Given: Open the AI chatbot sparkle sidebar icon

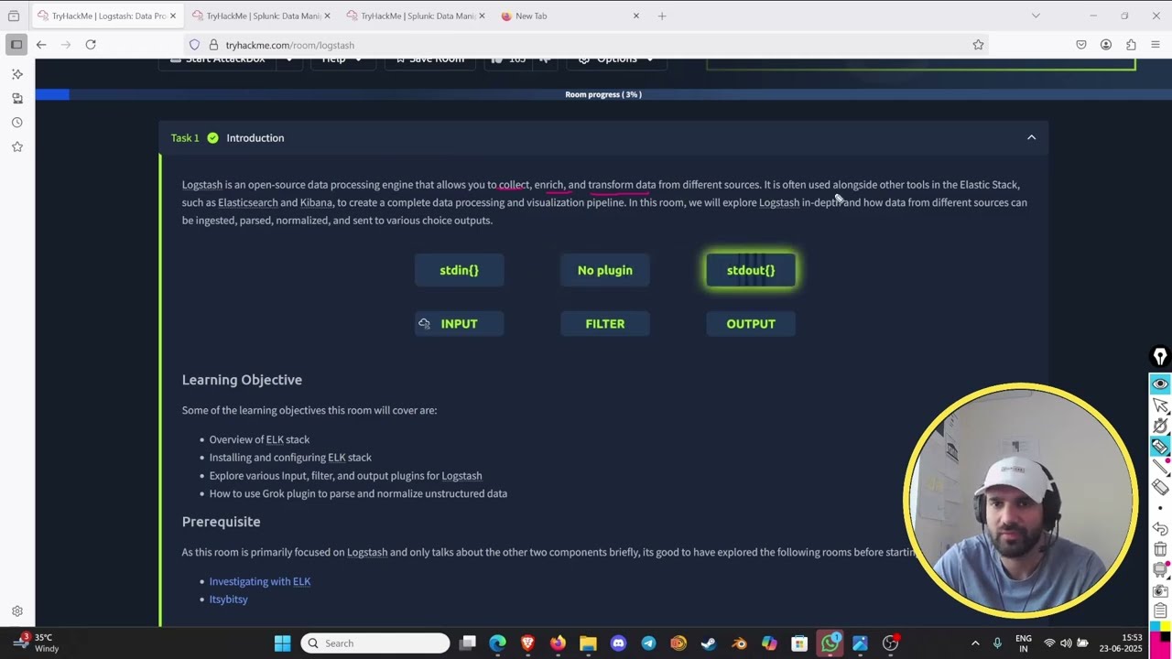Looking at the screenshot, I should click(17, 74).
